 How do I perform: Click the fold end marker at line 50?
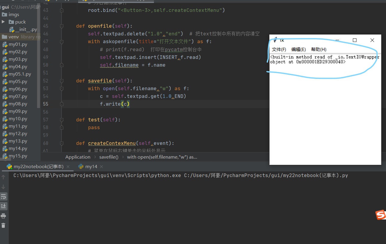click(x=62, y=65)
